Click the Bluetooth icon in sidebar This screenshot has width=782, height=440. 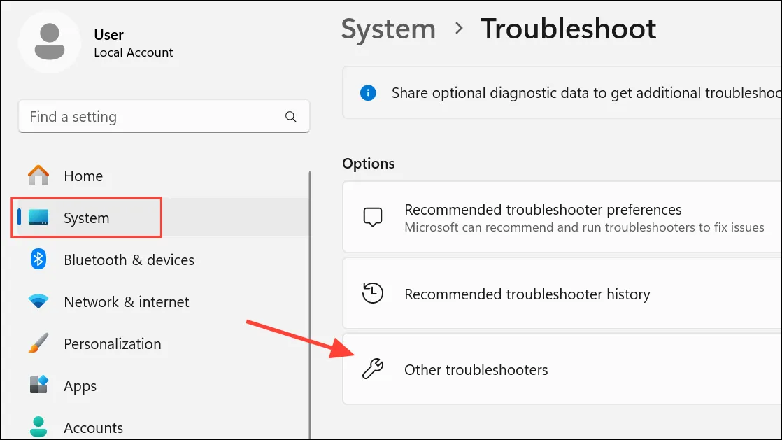(38, 260)
